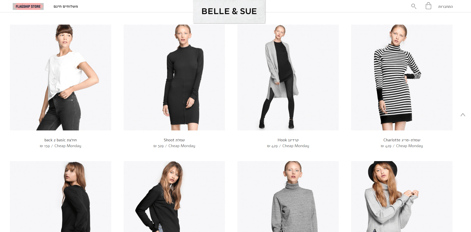Open the model with black hat thumbnail
Image resolution: width=471 pixels, height=232 pixels.
tap(402, 197)
